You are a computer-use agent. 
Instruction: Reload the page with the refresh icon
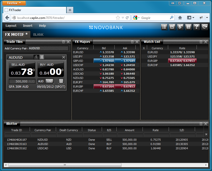click(x=127, y=18)
